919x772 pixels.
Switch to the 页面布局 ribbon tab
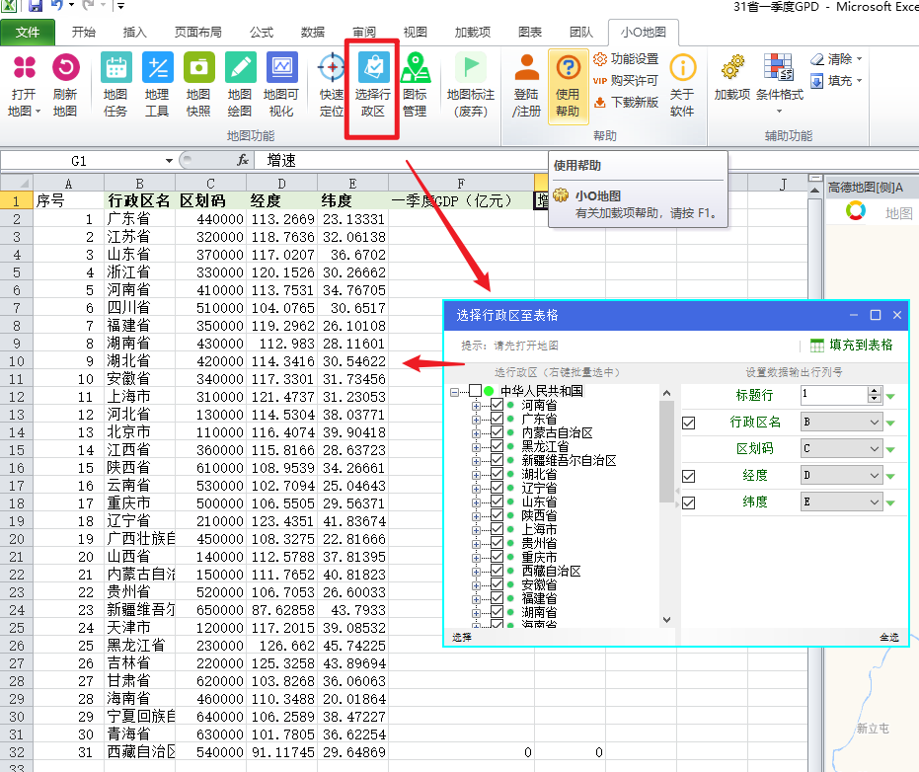pos(198,33)
